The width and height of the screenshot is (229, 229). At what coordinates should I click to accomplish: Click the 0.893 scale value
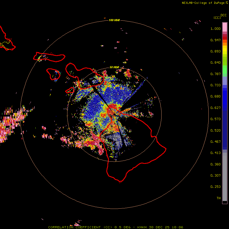pos(216,51)
